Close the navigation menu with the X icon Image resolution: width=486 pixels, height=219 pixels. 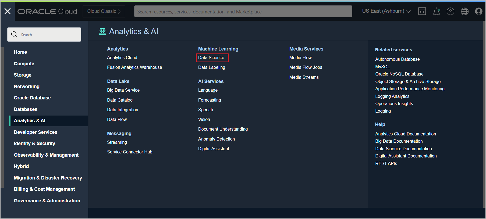[x=8, y=11]
